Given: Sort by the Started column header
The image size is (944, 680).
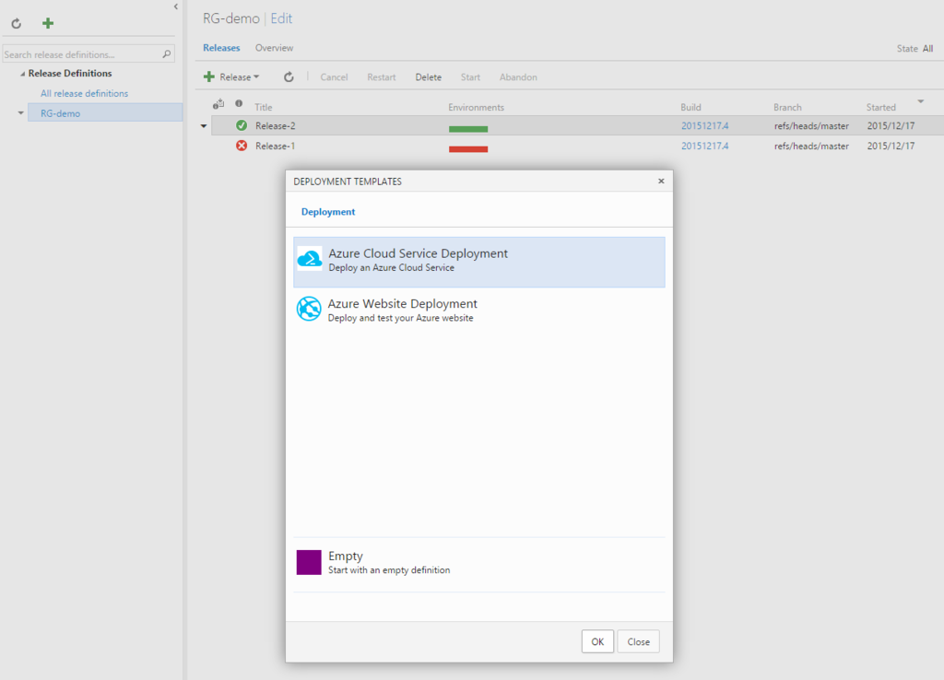Looking at the screenshot, I should 880,107.
